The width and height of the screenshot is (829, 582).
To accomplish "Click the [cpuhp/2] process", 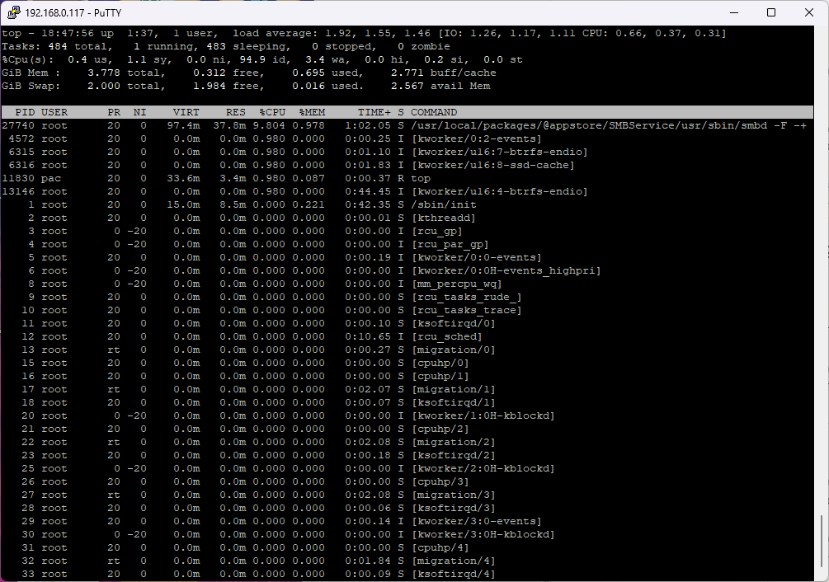I will coord(440,429).
